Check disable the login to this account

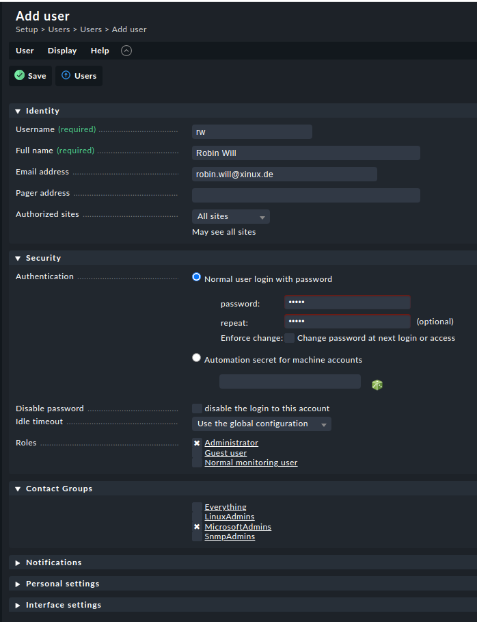click(197, 409)
